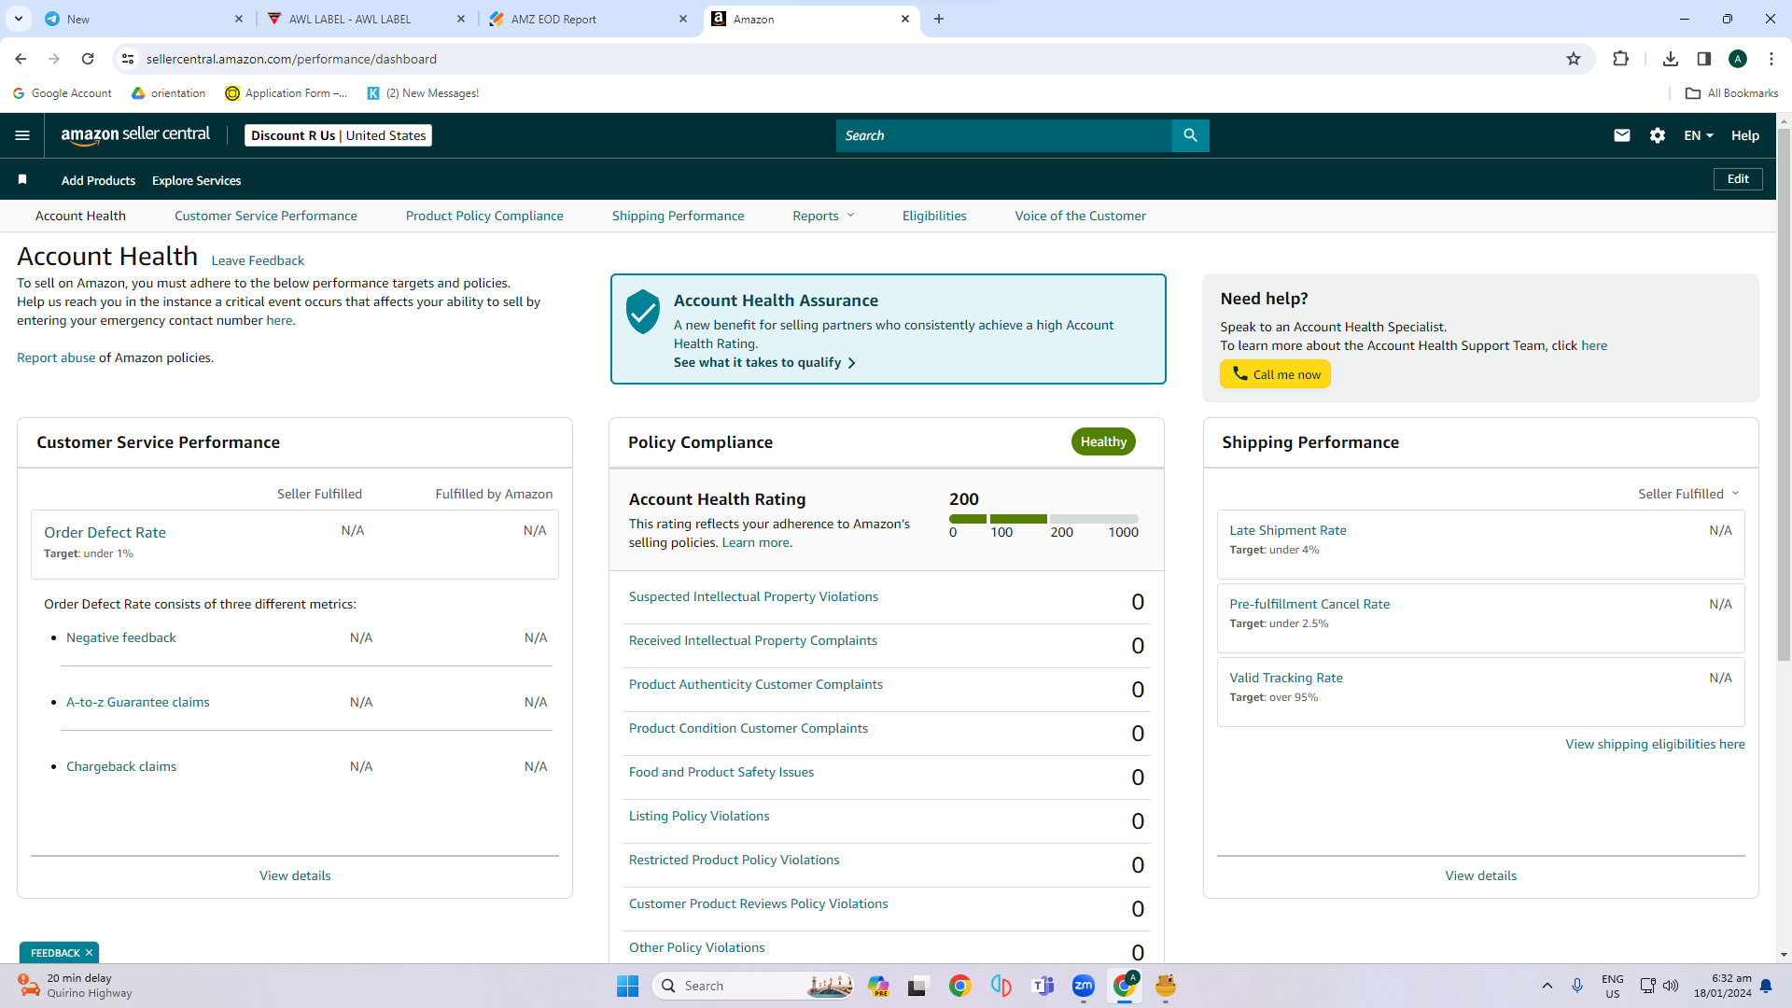
Task: Open the settings gear icon
Action: tap(1658, 135)
